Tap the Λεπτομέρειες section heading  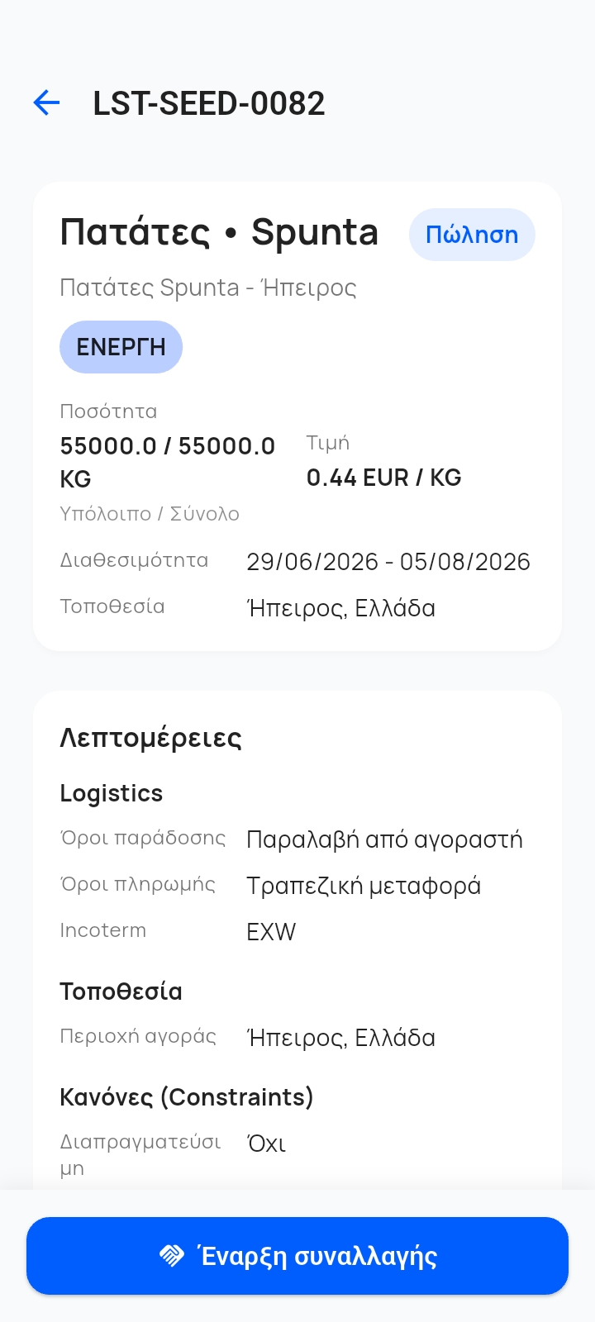[x=151, y=738]
